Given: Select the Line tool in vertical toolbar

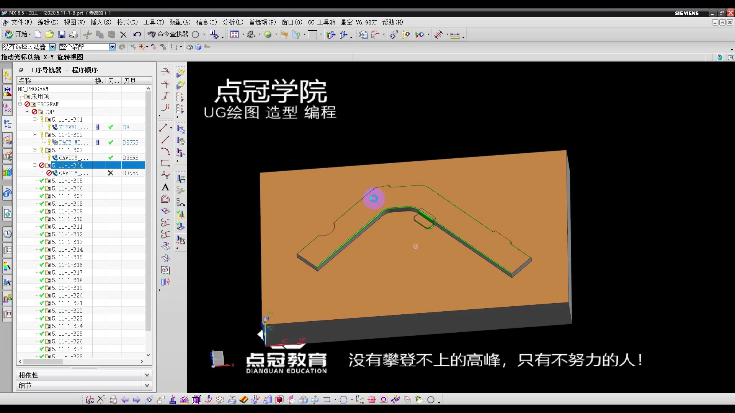Looking at the screenshot, I should (x=165, y=140).
